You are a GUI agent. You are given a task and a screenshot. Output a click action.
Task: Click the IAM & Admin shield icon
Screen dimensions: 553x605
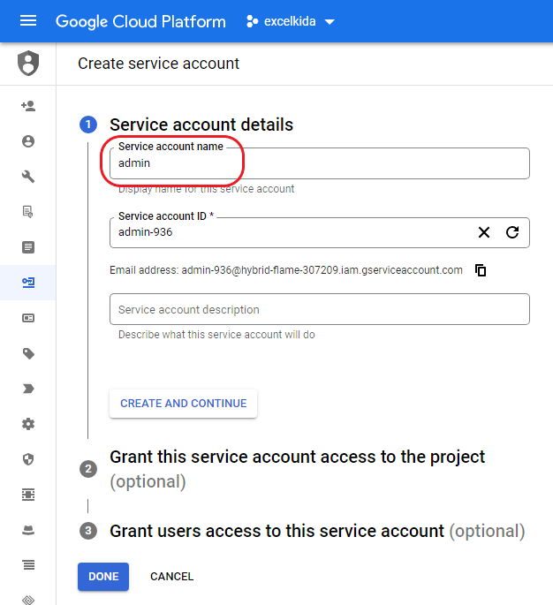[x=28, y=64]
